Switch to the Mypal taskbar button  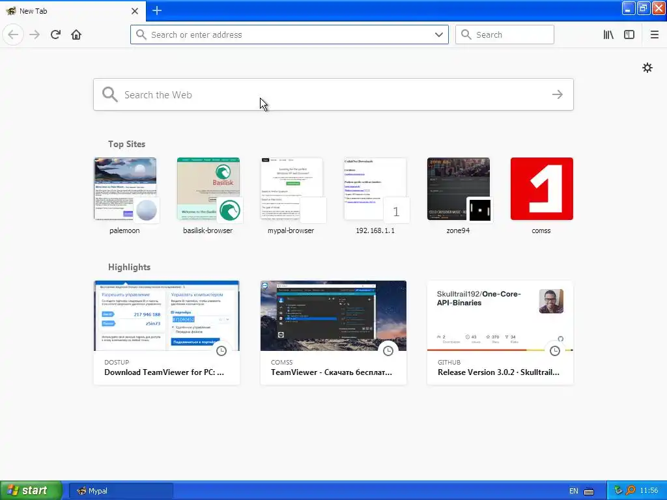tap(121, 491)
